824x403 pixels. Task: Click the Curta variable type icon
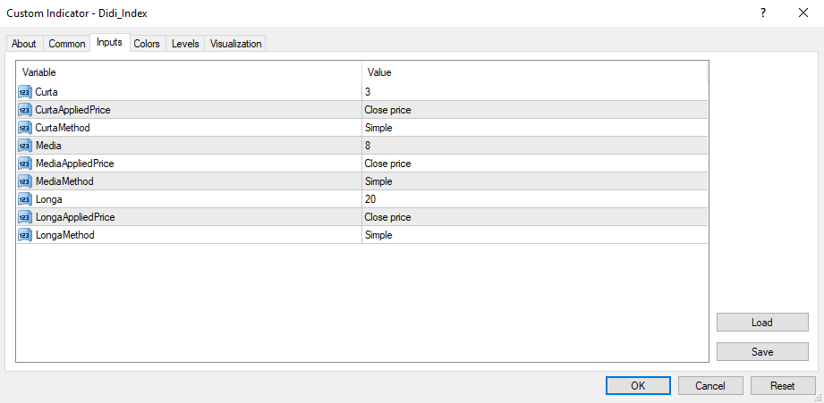[x=25, y=92]
